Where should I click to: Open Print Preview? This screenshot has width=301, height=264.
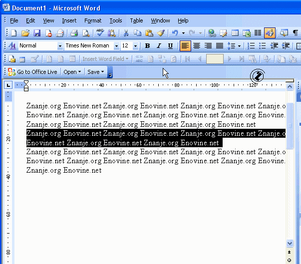(86, 33)
